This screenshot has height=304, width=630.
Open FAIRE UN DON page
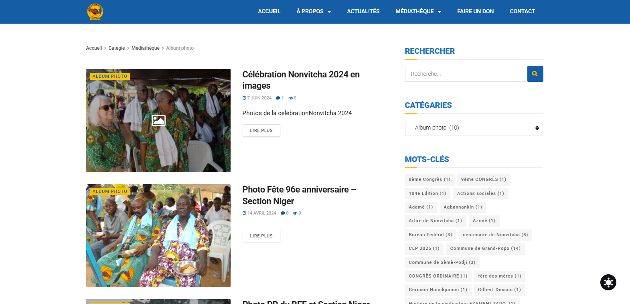(x=476, y=11)
